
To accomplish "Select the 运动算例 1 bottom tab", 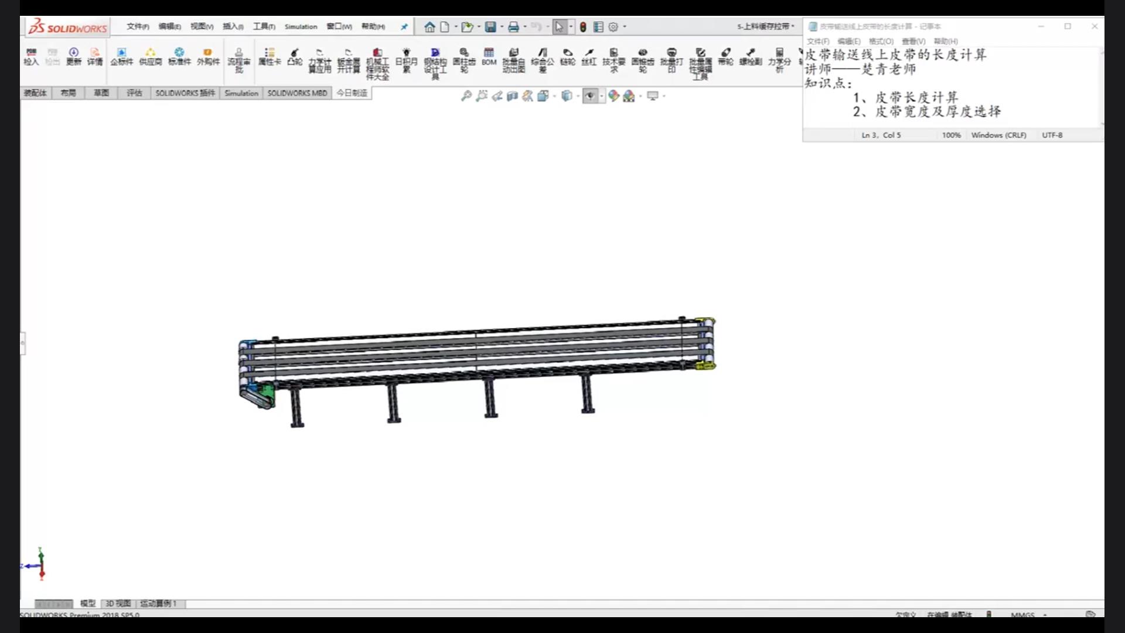I will 158,603.
